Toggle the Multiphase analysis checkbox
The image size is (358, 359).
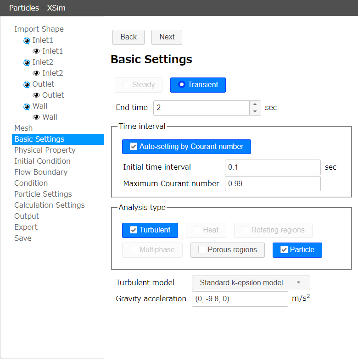pyautogui.click(x=152, y=250)
